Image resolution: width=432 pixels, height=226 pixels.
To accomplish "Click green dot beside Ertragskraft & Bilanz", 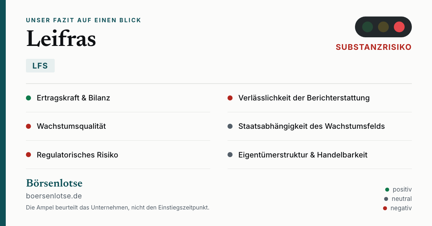I will click(x=28, y=98).
